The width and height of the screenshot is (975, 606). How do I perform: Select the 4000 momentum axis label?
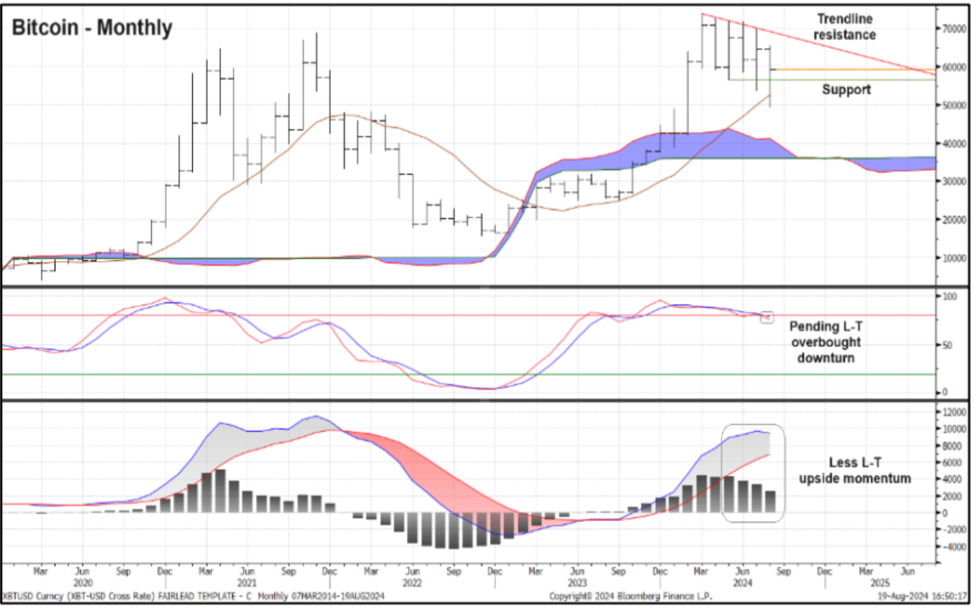click(x=952, y=479)
